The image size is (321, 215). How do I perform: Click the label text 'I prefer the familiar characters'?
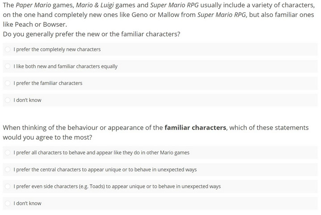[x=48, y=83]
